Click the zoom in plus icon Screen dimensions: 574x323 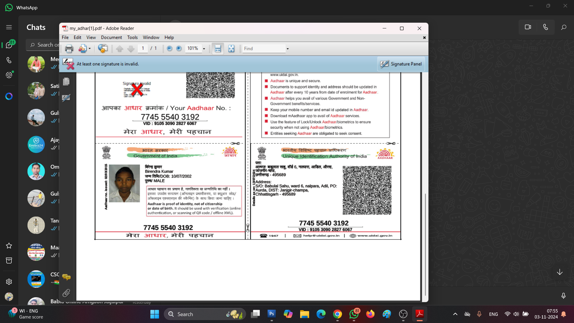pyautogui.click(x=179, y=48)
